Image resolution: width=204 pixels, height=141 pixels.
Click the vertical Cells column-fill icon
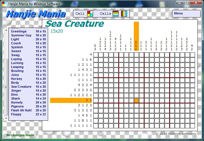124,14
